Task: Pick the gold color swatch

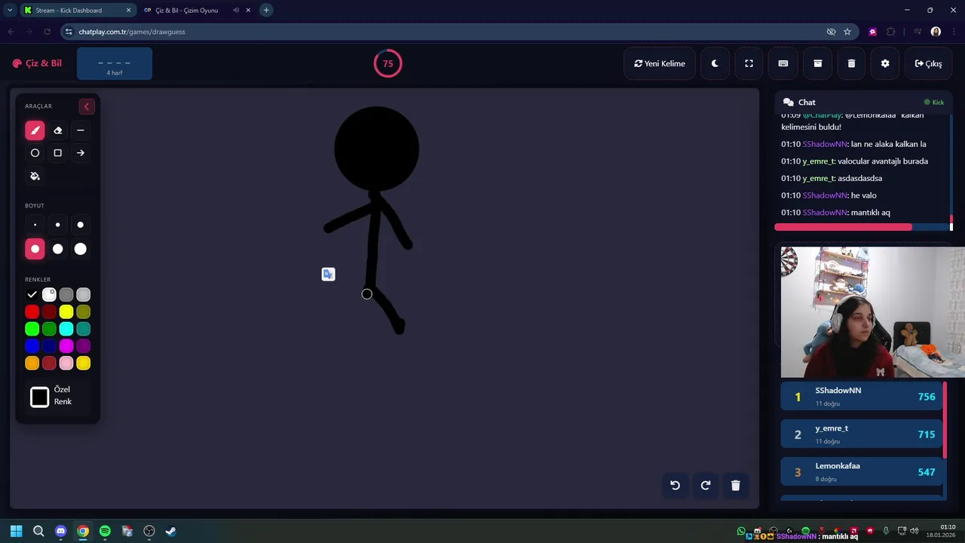Action: click(84, 364)
